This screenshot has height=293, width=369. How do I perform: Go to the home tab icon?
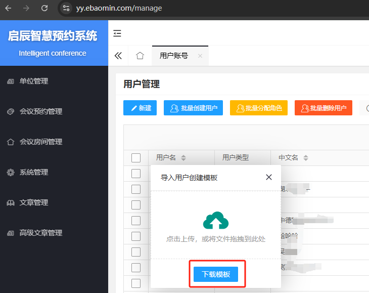pyautogui.click(x=140, y=56)
